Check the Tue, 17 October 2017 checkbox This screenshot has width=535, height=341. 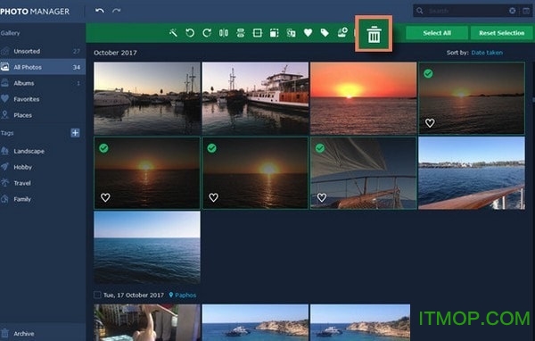click(x=97, y=295)
